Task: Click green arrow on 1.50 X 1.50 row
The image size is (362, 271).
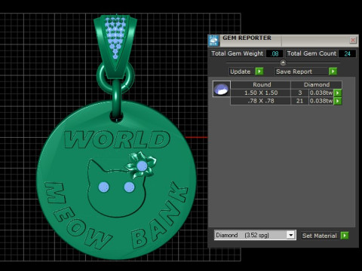Action: tap(338, 93)
